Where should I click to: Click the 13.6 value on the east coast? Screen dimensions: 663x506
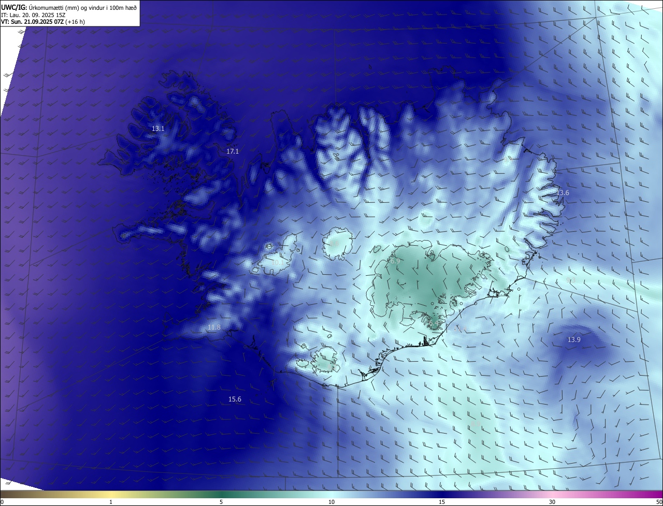coord(563,193)
